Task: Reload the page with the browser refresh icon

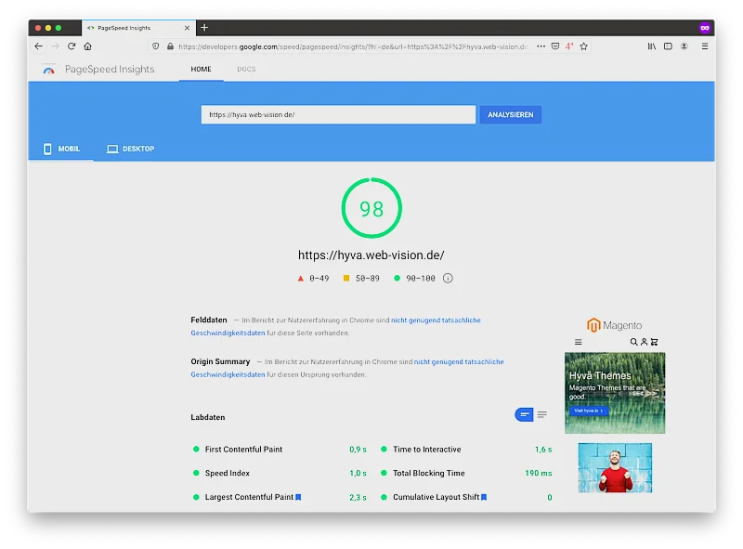Action: 72,46
